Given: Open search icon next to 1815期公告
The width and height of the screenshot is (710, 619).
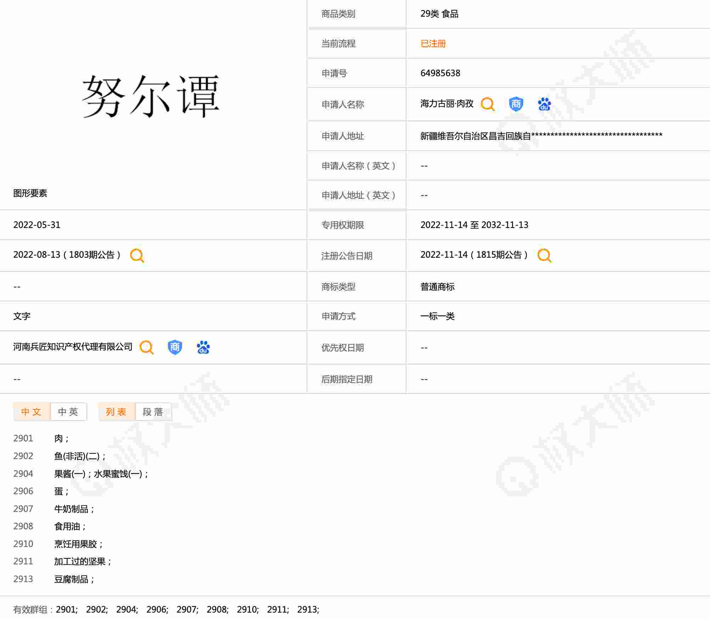Looking at the screenshot, I should coord(544,255).
